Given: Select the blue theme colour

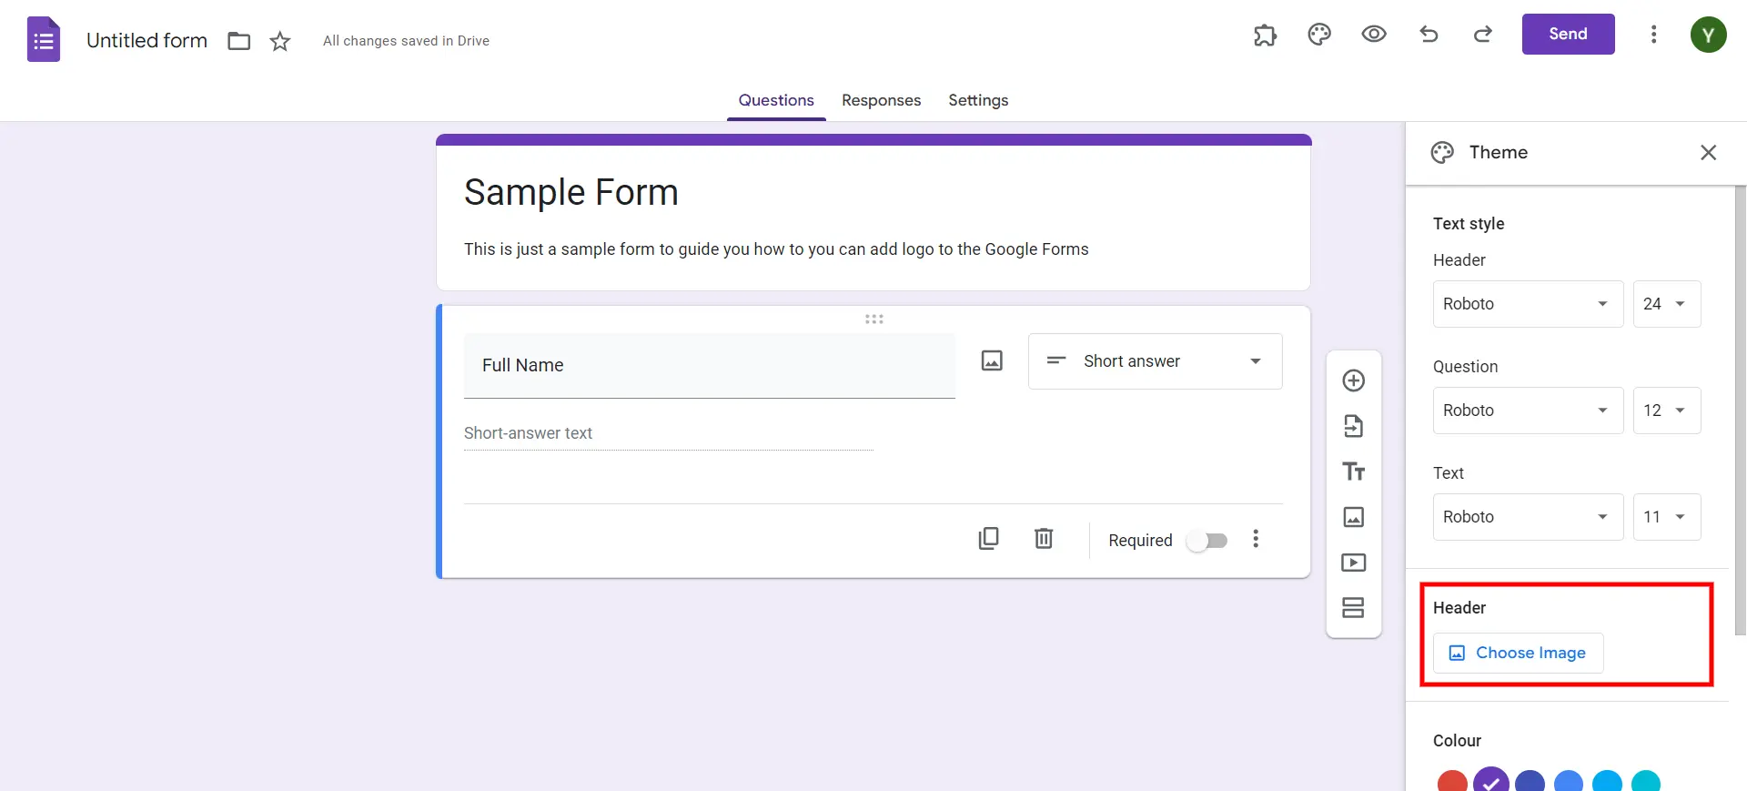Looking at the screenshot, I should [x=1569, y=782].
